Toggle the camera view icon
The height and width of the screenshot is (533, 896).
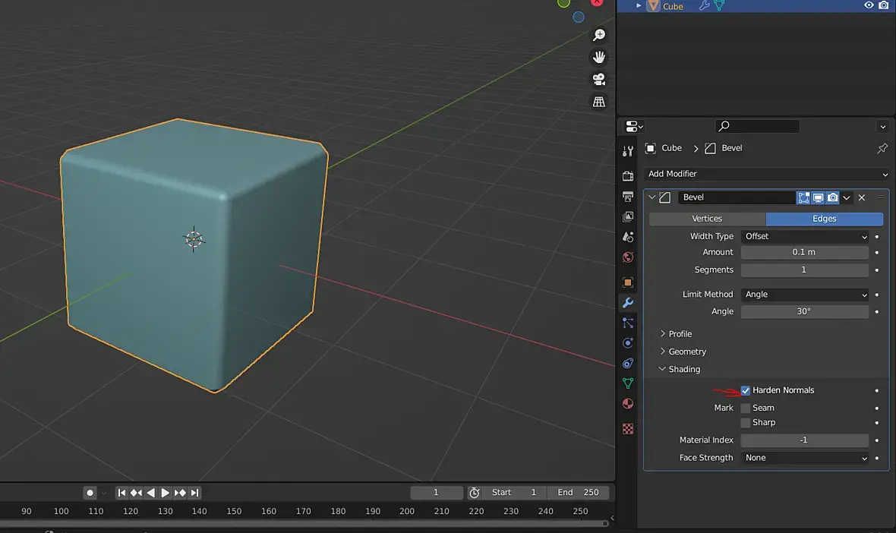pos(599,80)
